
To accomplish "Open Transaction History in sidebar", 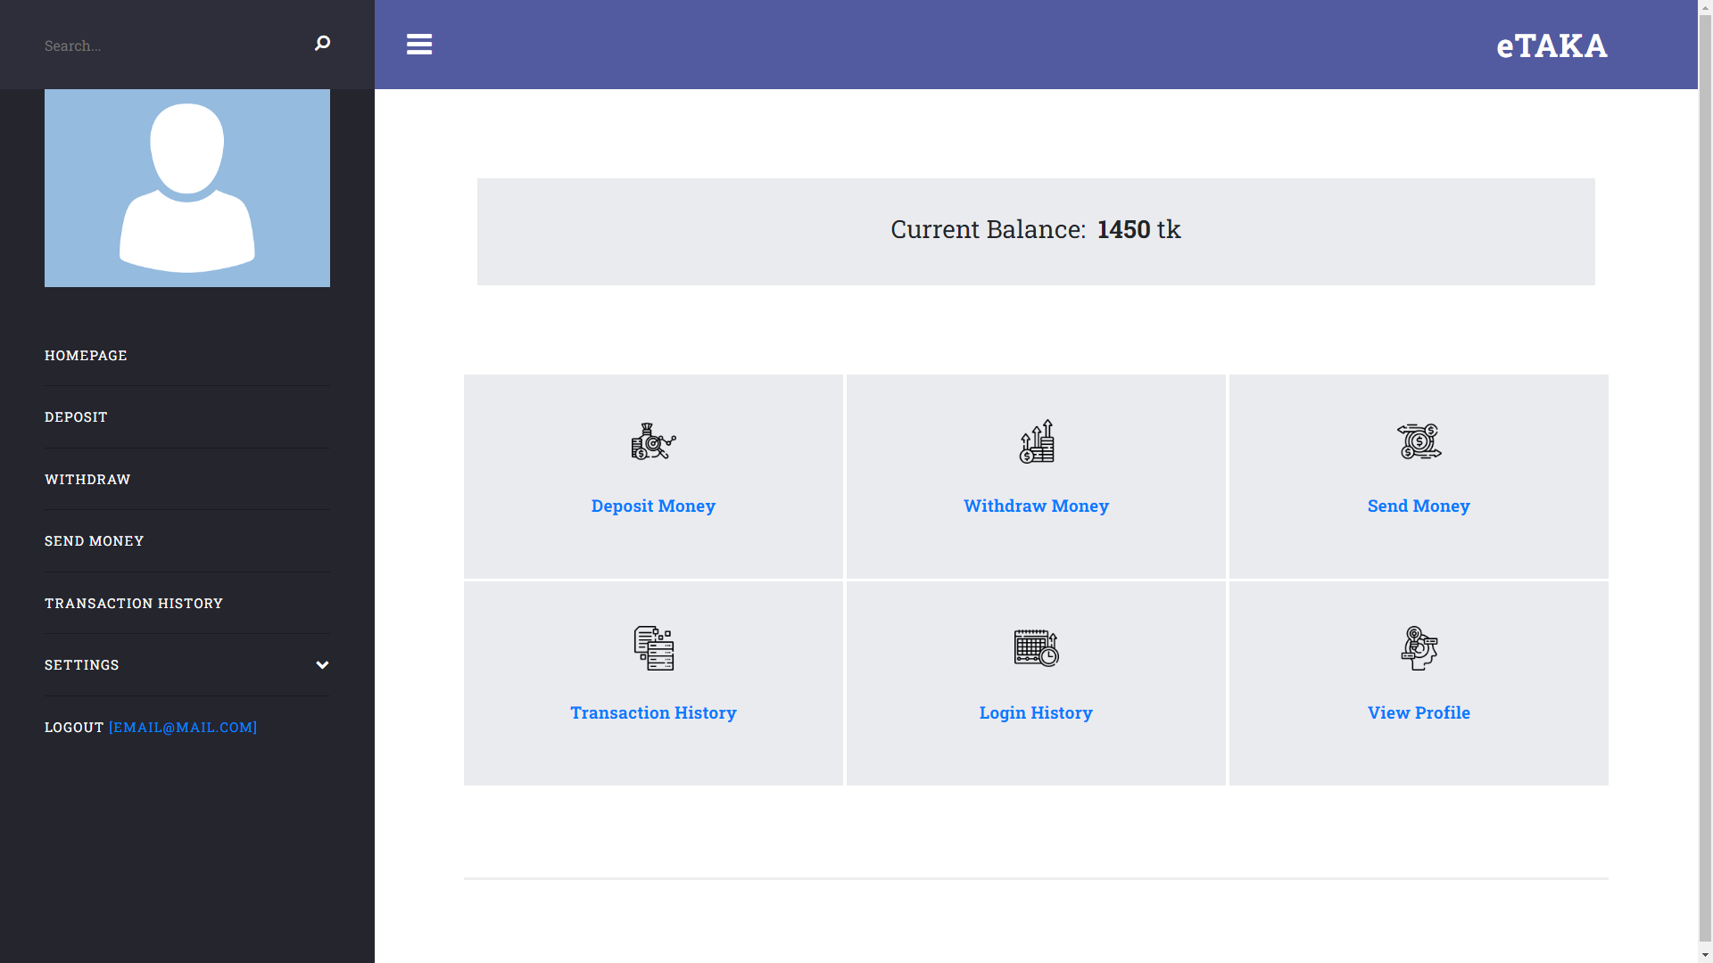I will [x=134, y=604].
